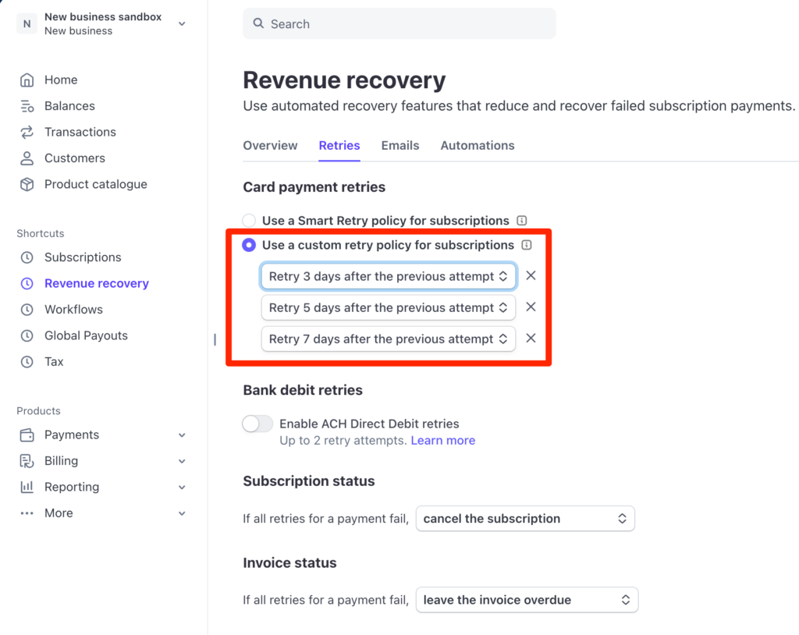
Task: Open Customers via the person icon
Action: pyautogui.click(x=27, y=158)
